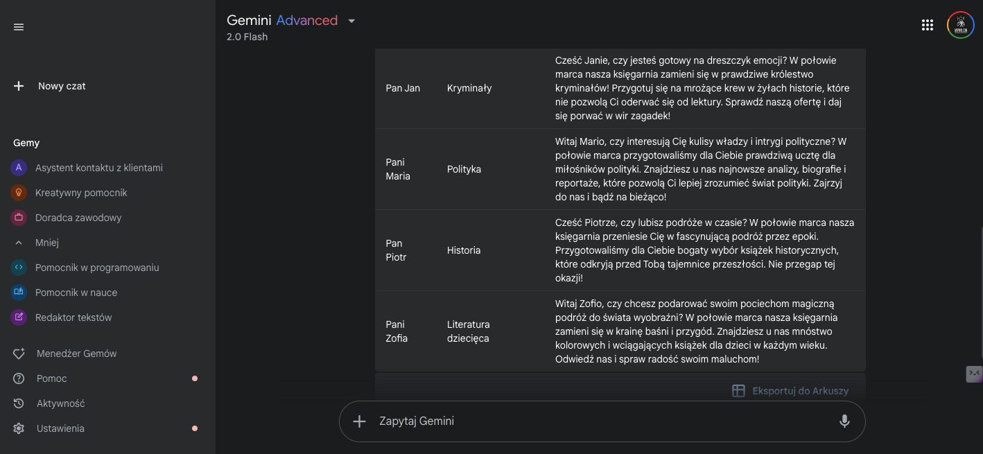Click the Kryminały table cell

point(469,88)
